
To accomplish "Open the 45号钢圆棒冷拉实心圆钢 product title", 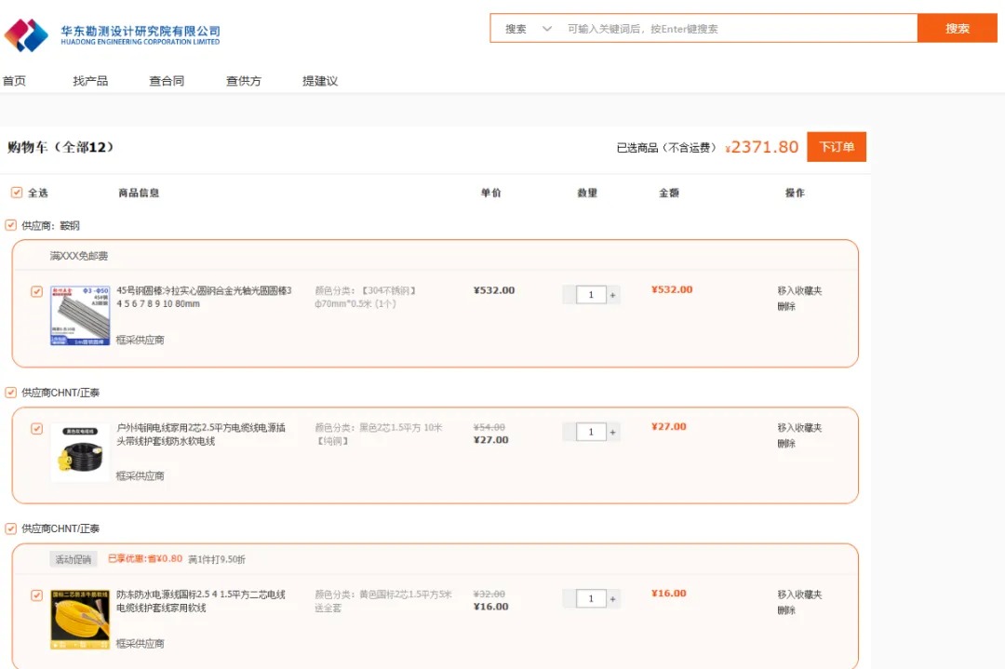I will [x=204, y=297].
